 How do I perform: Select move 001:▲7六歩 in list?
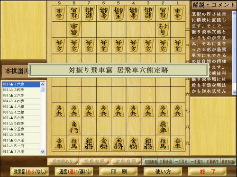[21, 84]
